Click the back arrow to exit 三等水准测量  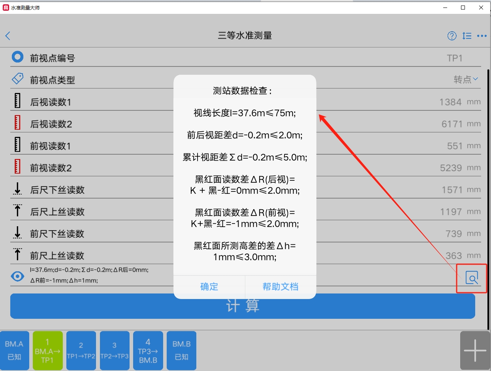click(8, 36)
